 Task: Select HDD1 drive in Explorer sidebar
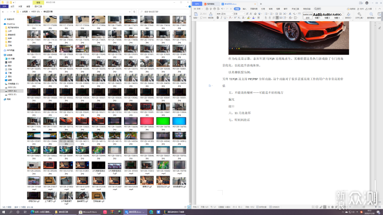(12, 91)
